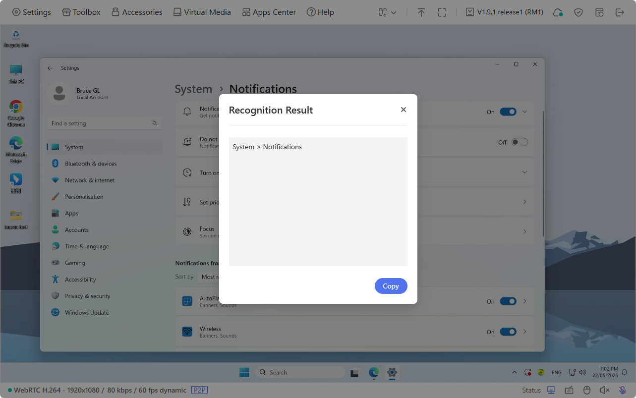This screenshot has width=636, height=398.
Task: Expand the OCR tool dropdown arrow
Action: [394, 12]
